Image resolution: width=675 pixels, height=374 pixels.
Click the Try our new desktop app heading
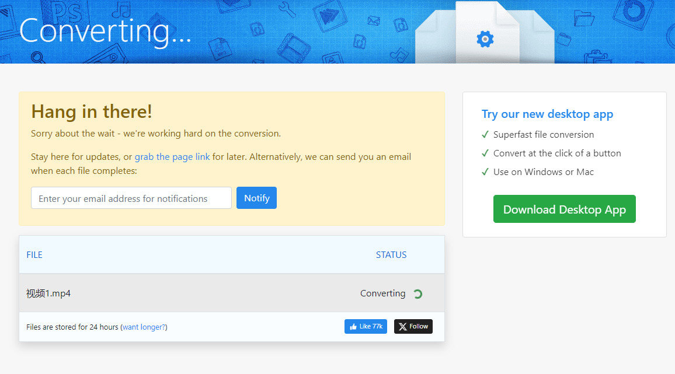pos(547,114)
